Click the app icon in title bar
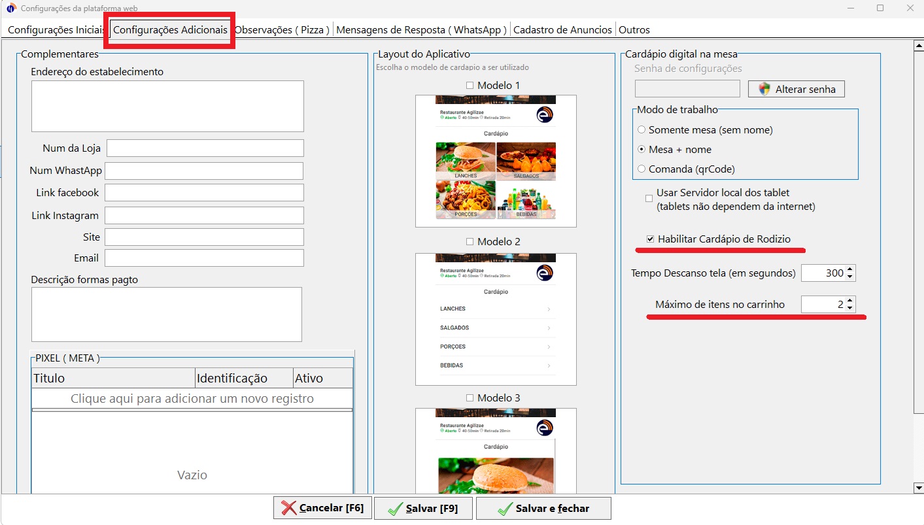924x525 pixels. [x=11, y=8]
